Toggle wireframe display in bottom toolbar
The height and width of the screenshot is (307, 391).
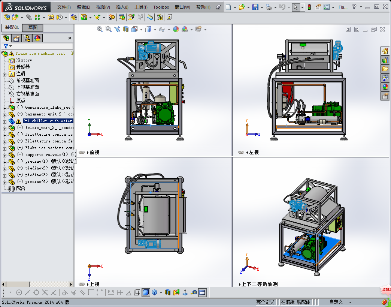pyautogui.click(x=137, y=292)
